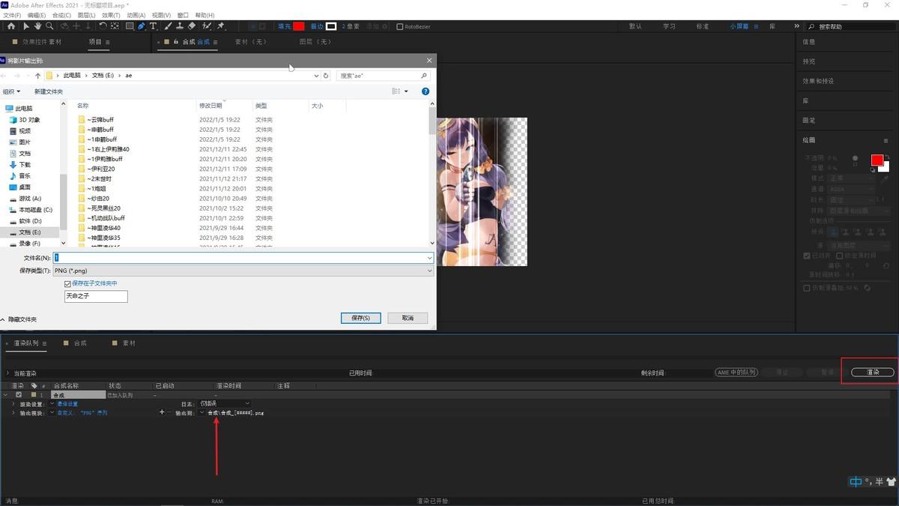Screen dimensions: 899x506
Task: Open the 效果(T) menu
Action: tap(110, 15)
